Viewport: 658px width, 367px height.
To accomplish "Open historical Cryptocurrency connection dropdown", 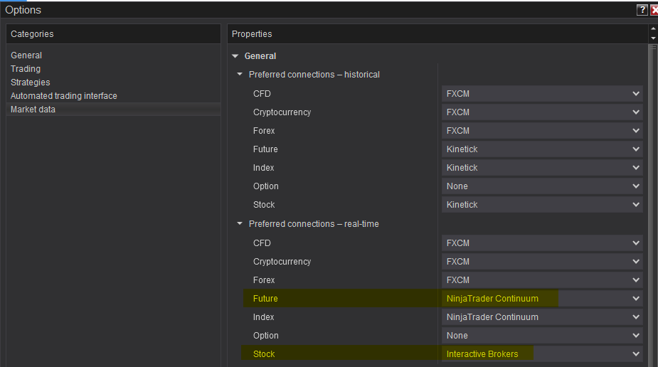I will pos(542,112).
